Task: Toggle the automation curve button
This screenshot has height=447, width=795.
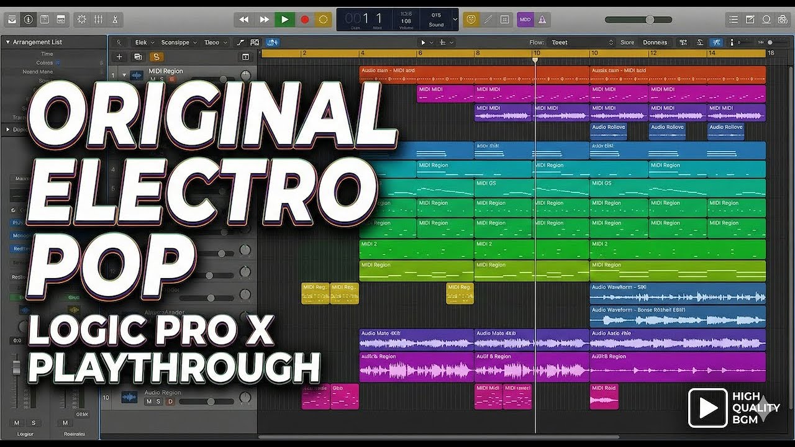Action: tap(240, 42)
